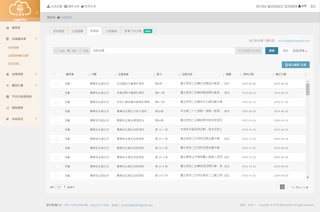The width and height of the screenshot is (320, 212).
Task: Sort by 發布日期 column sort arrows
Action: [273, 75]
